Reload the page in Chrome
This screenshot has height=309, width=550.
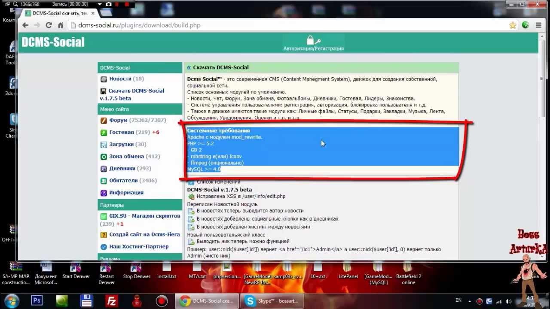(49, 25)
